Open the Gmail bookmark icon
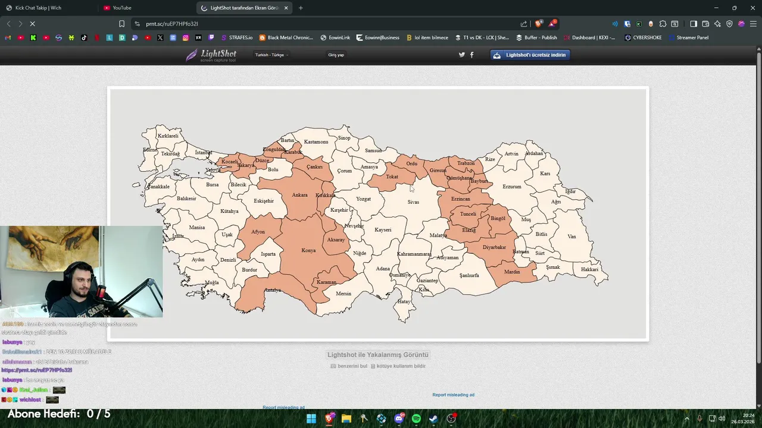762x428 pixels. [x=8, y=37]
